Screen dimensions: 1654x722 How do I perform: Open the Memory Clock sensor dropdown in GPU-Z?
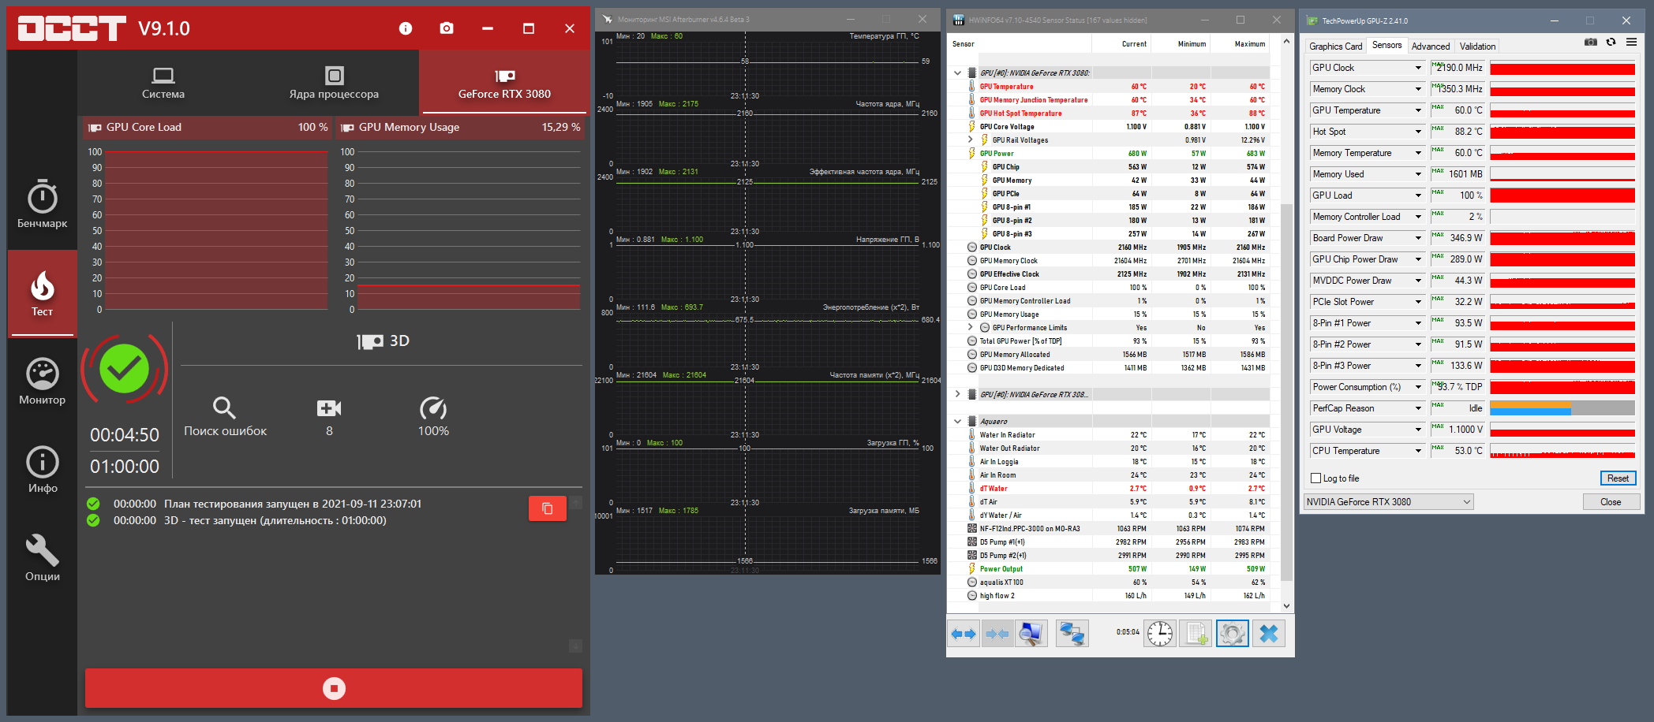pyautogui.click(x=1418, y=89)
